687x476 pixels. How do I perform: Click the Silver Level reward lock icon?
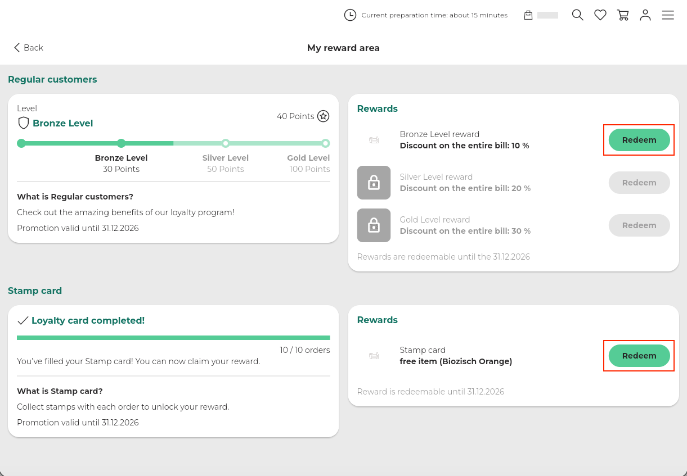374,183
